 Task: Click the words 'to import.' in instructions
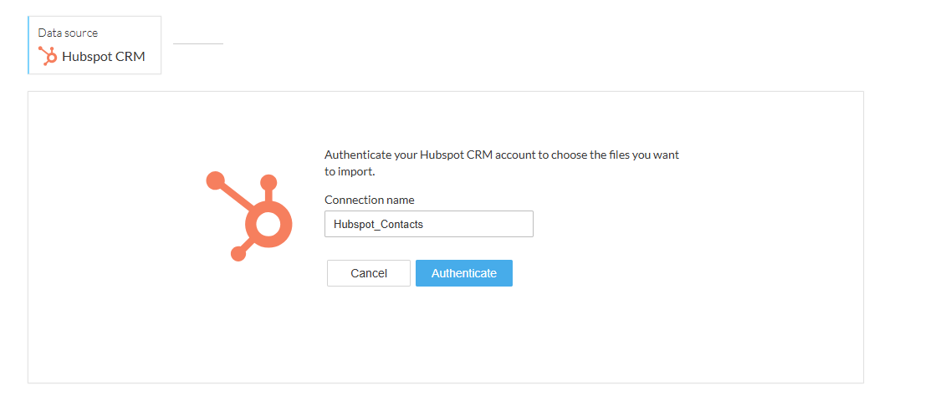point(350,173)
